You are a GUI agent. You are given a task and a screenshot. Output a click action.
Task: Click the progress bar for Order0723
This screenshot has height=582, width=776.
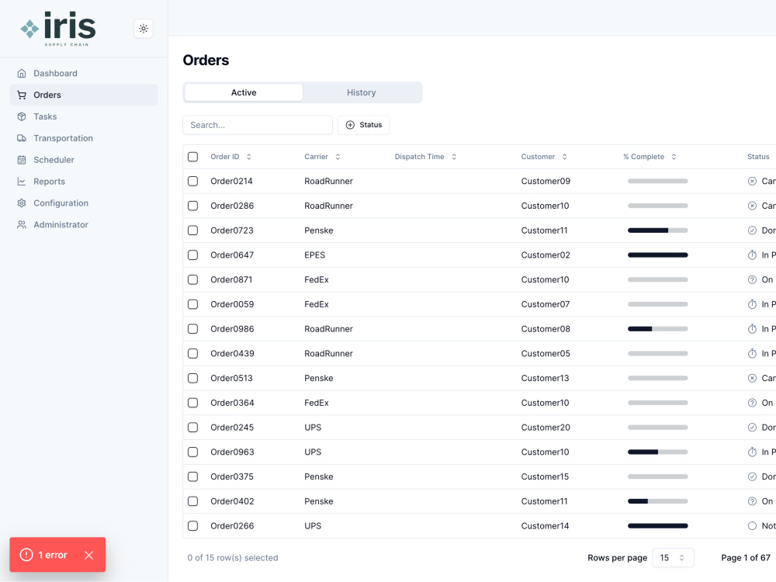pos(658,230)
